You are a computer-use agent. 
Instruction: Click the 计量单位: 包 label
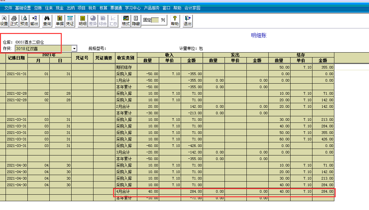(x=191, y=48)
